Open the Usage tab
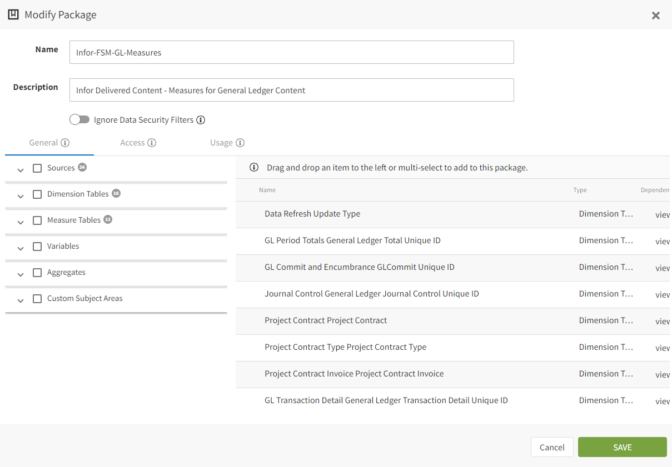The height and width of the screenshot is (467, 672). click(x=222, y=142)
